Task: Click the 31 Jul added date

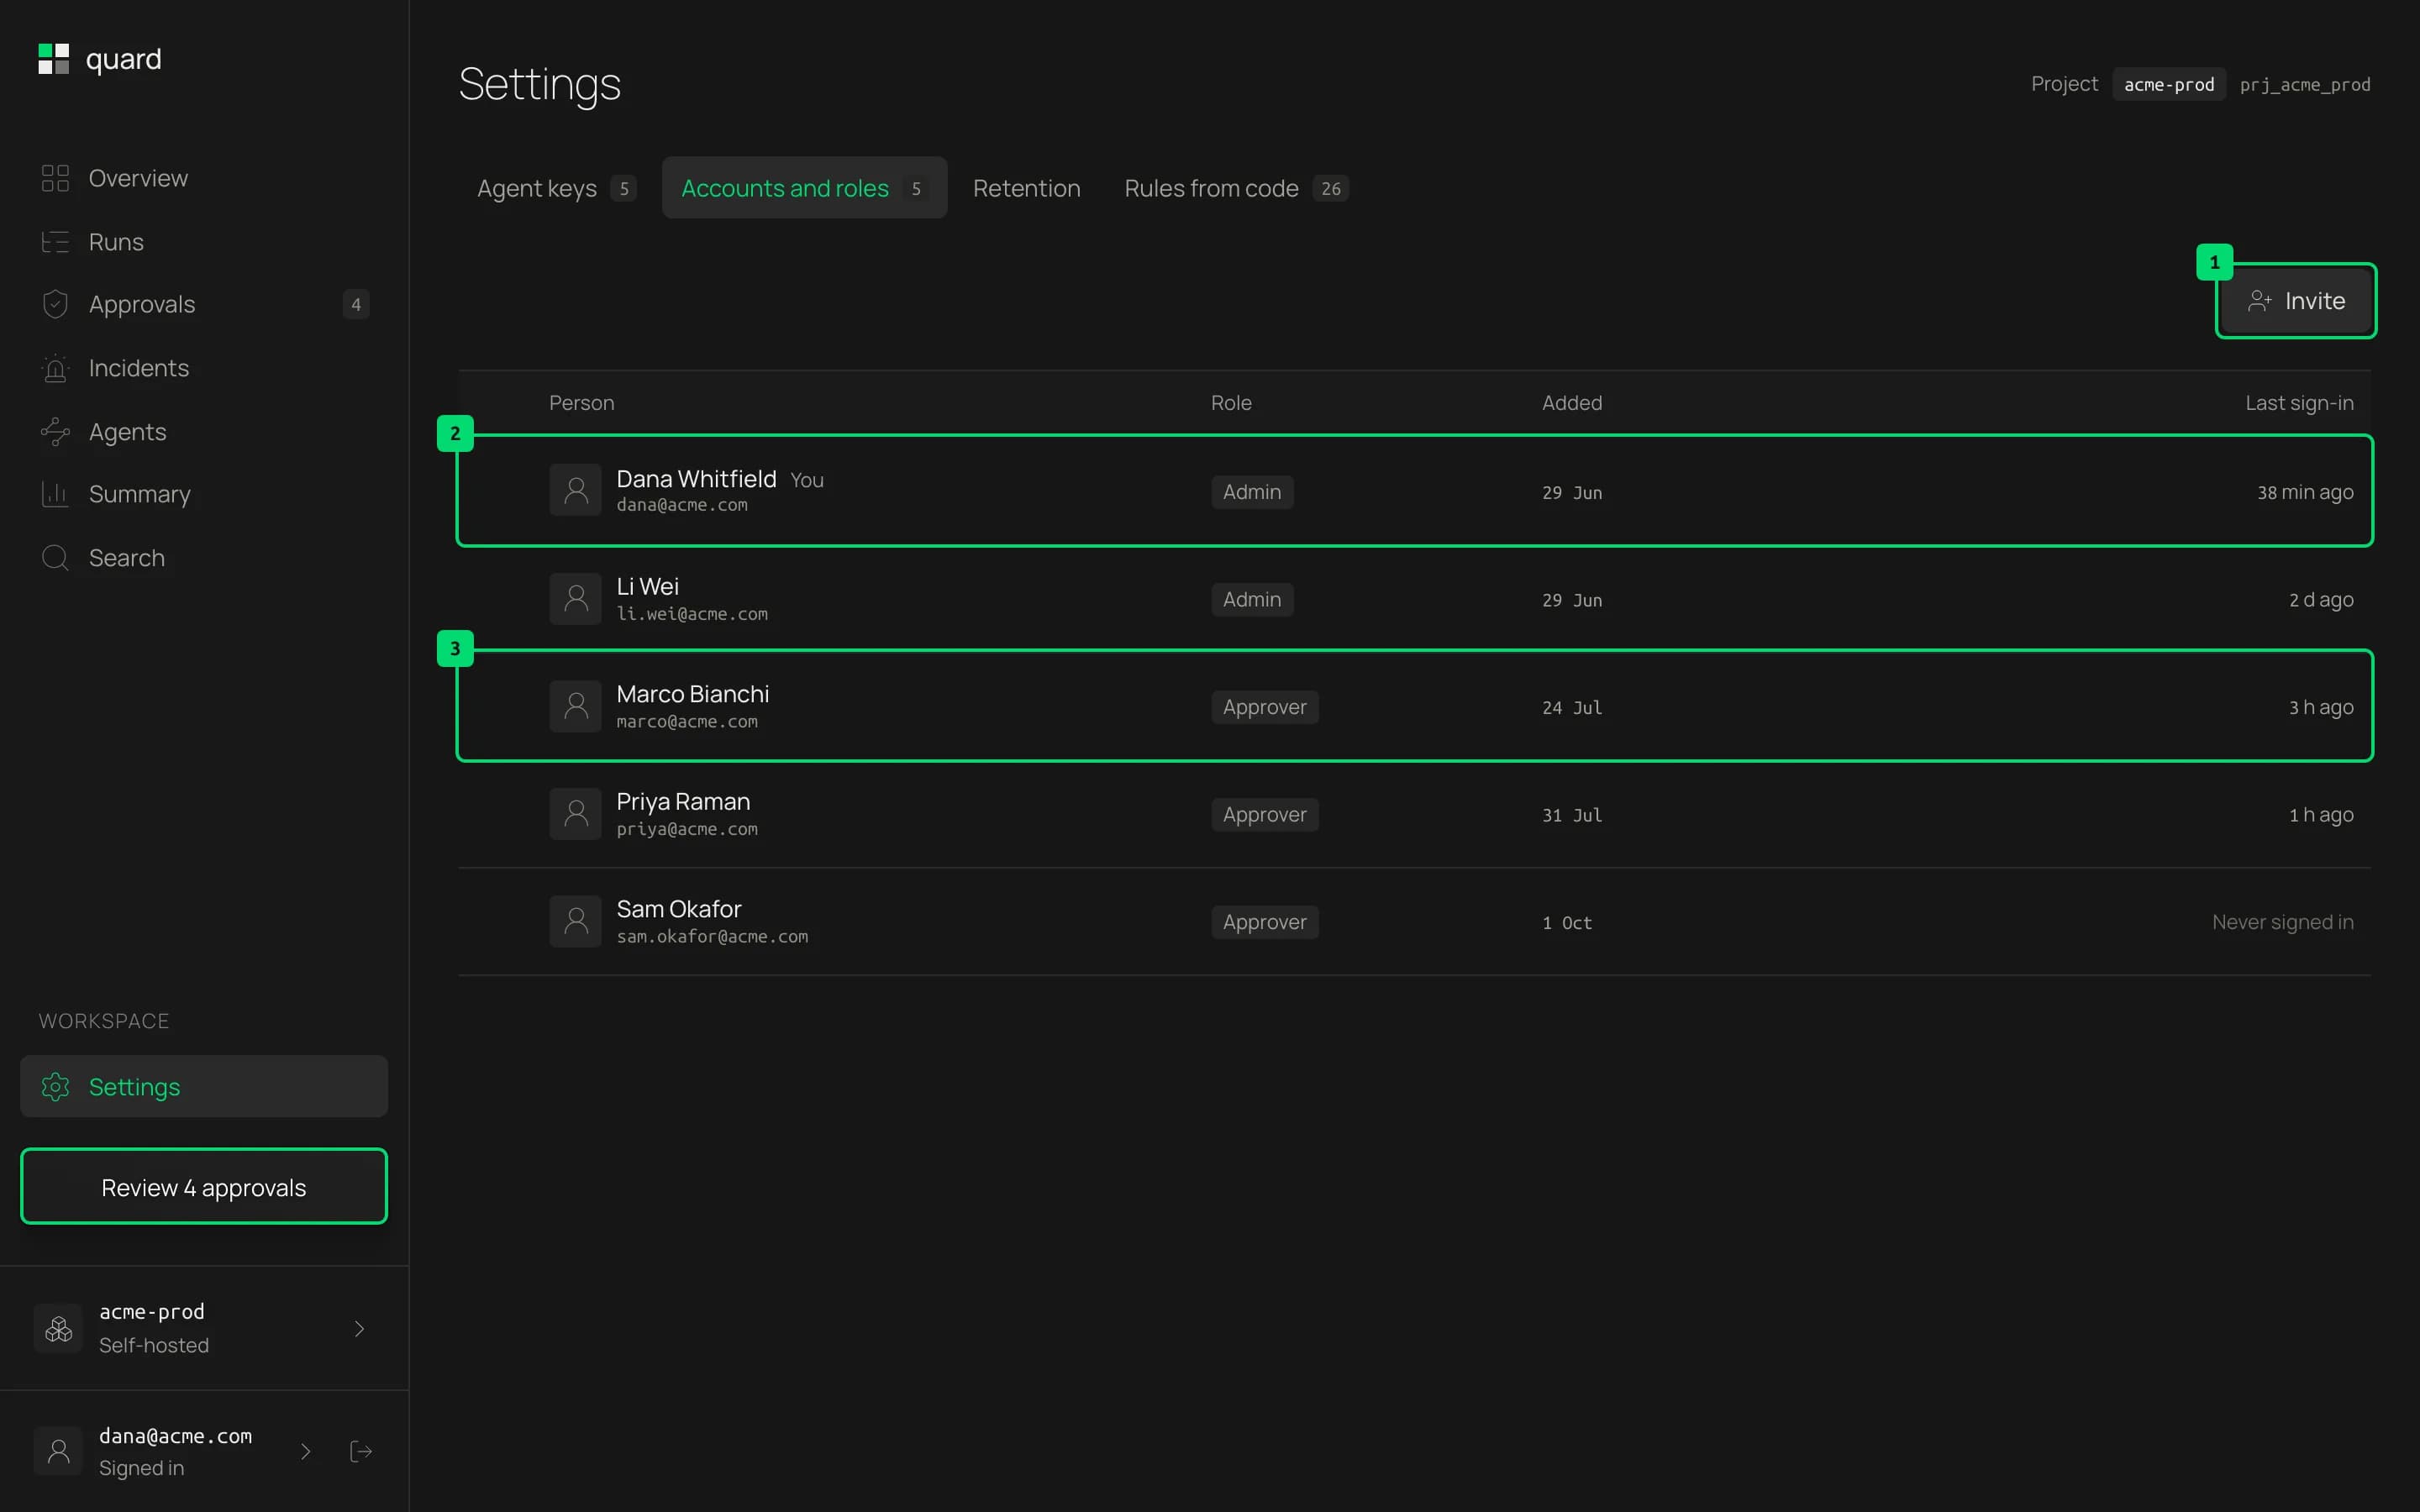Action: tap(1572, 815)
